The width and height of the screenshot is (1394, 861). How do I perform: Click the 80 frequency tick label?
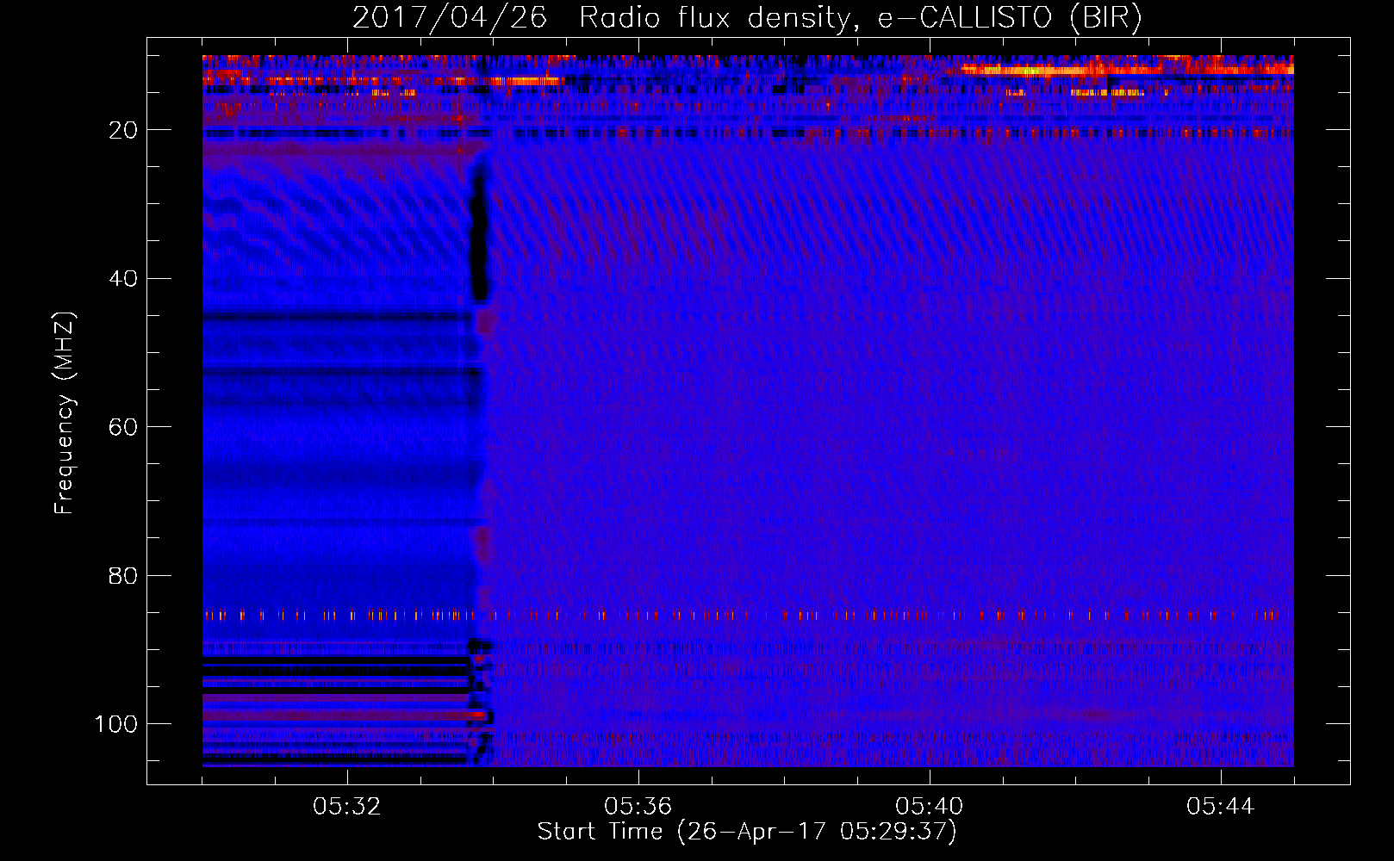[123, 575]
